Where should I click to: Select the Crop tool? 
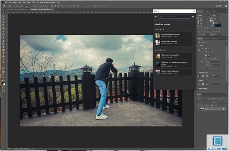(x=3, y=25)
